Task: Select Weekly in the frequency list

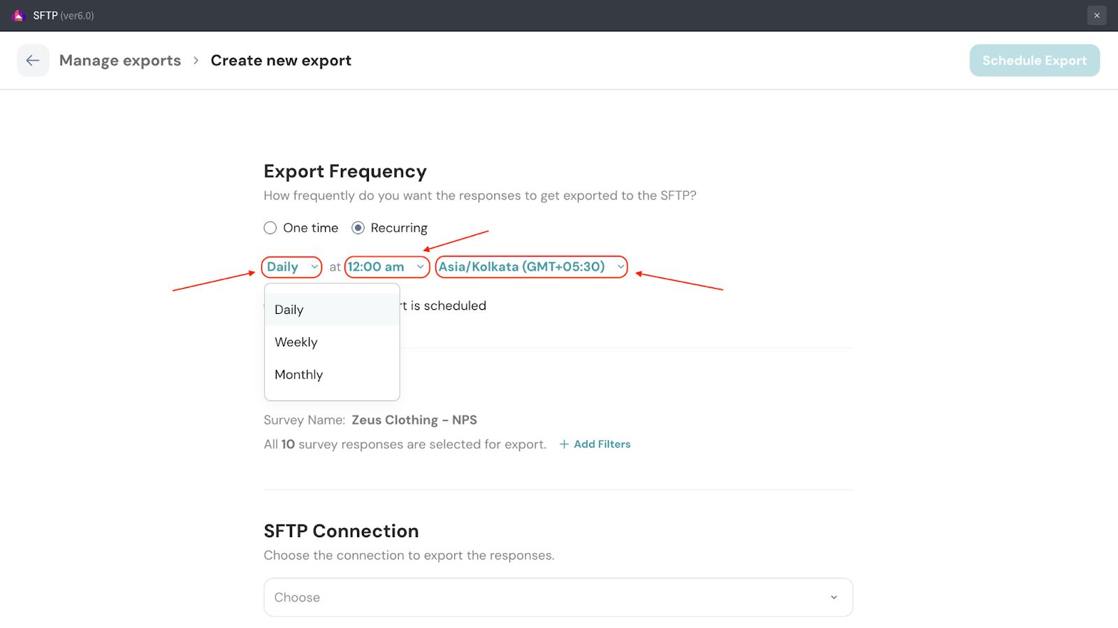Action: 296,342
